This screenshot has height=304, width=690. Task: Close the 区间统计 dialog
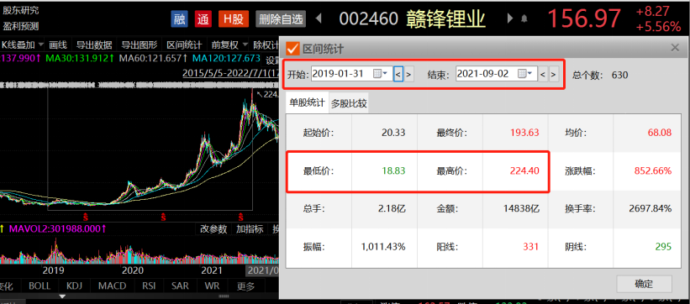pos(675,48)
